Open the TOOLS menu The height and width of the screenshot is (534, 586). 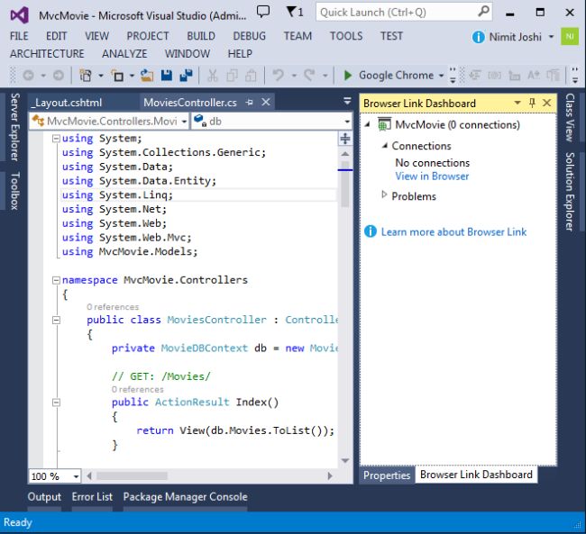point(345,36)
